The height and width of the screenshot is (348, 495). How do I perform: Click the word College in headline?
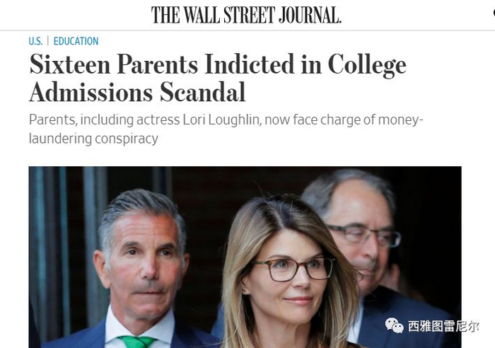coord(367,66)
